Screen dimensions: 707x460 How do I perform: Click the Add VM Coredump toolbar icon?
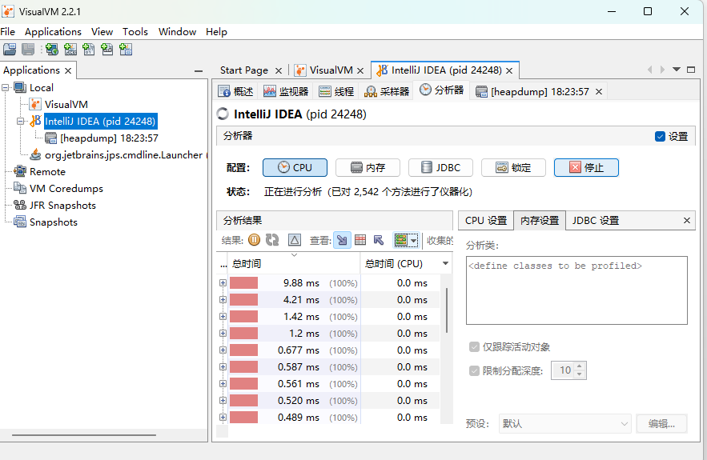pos(89,49)
